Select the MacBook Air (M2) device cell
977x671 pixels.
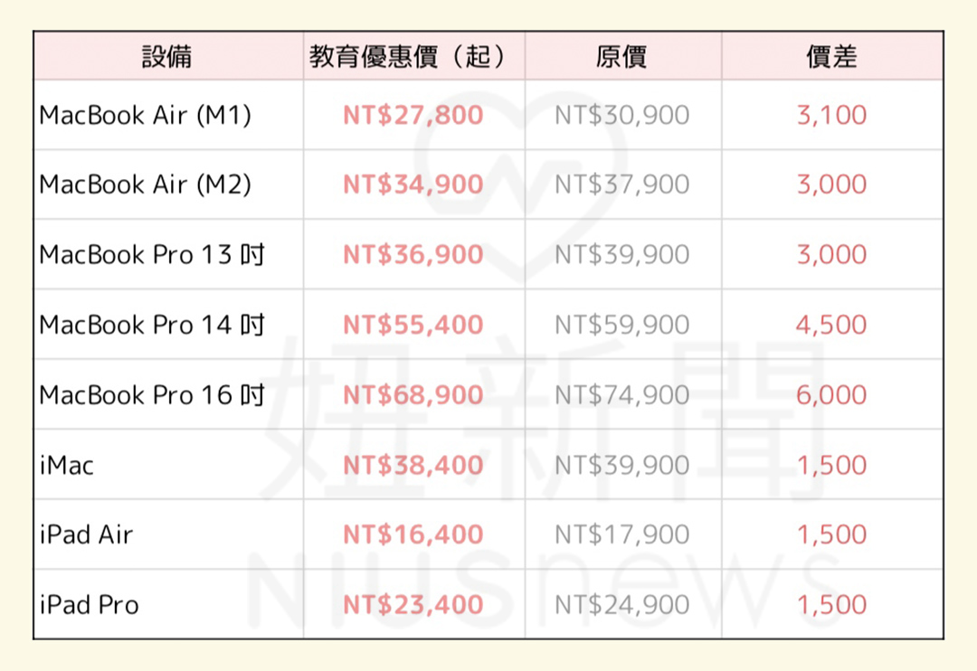pyautogui.click(x=146, y=184)
